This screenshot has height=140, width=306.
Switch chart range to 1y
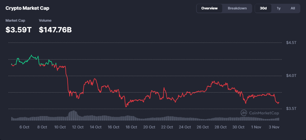coord(279,8)
